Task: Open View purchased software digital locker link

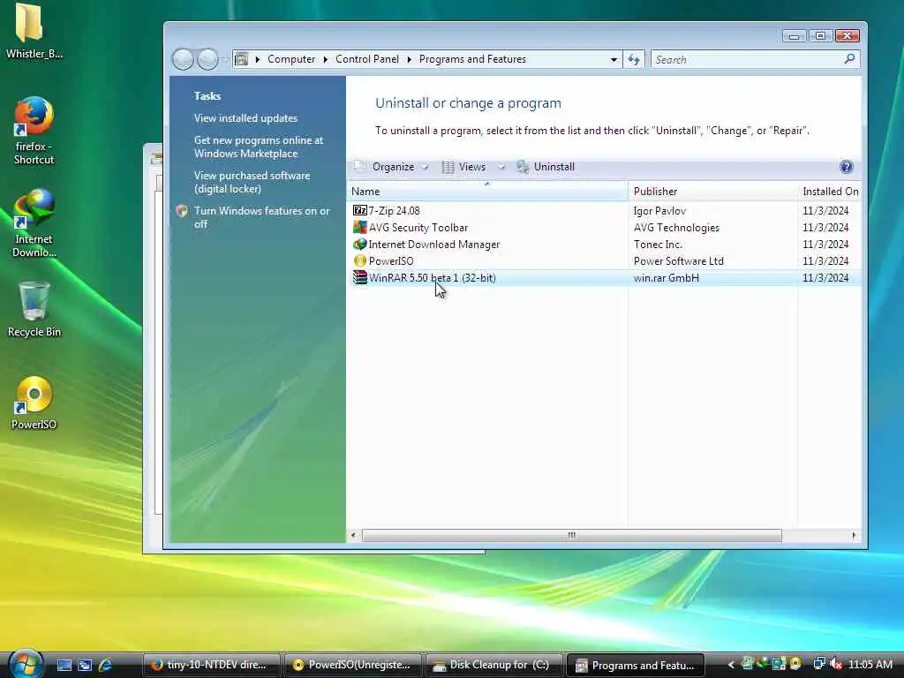Action: [x=252, y=182]
